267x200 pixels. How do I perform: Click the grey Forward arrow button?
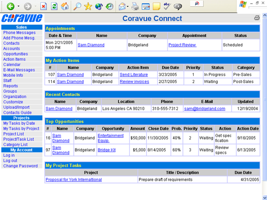[x=28, y=7]
